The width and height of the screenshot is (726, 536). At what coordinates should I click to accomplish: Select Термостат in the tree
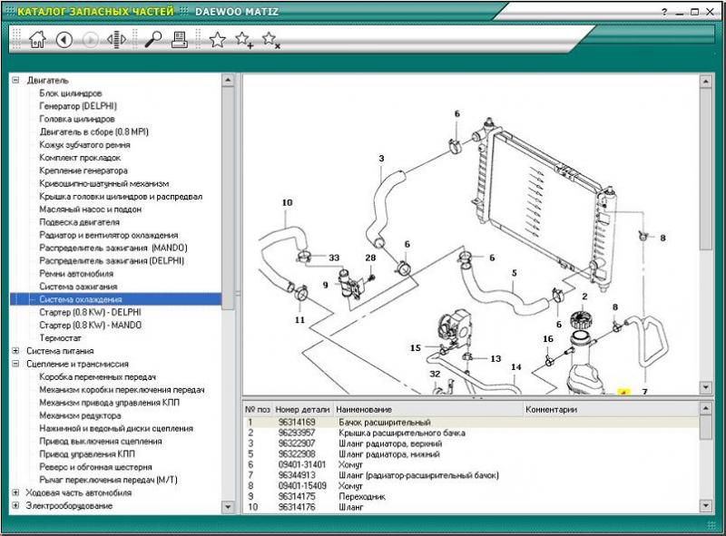60,337
